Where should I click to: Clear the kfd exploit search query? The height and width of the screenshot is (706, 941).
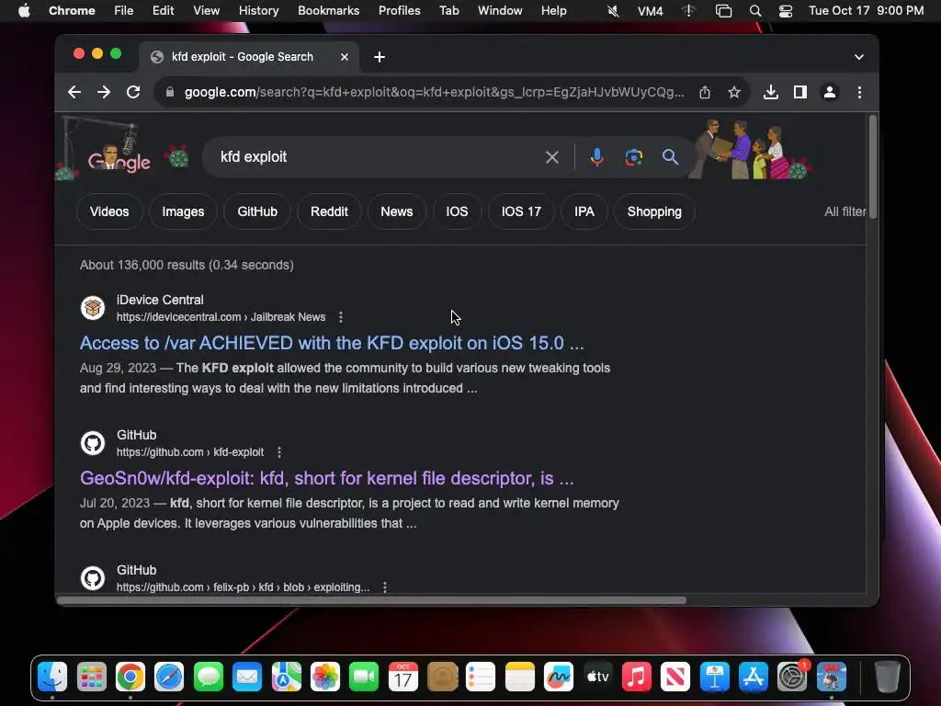[552, 157]
